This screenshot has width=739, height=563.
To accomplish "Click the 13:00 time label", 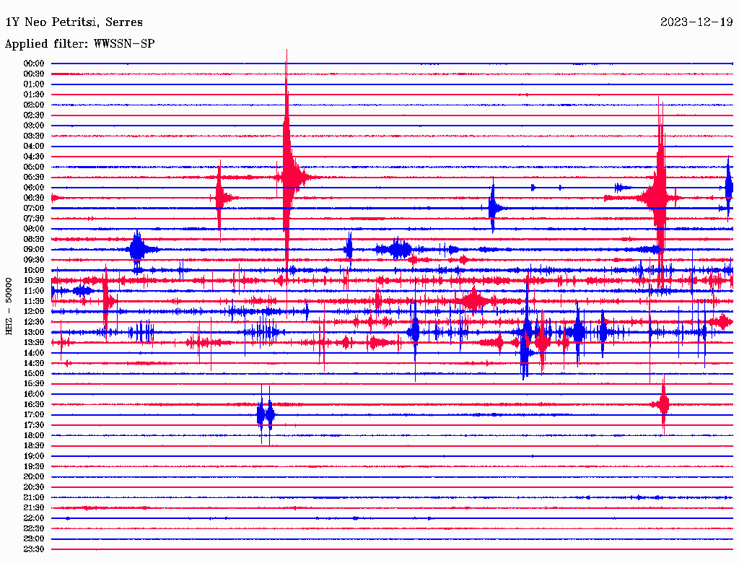I will (x=34, y=333).
